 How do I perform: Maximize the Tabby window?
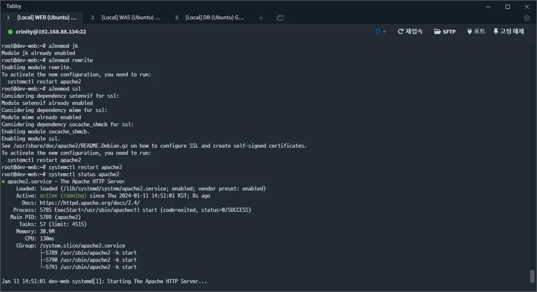(x=508, y=6)
